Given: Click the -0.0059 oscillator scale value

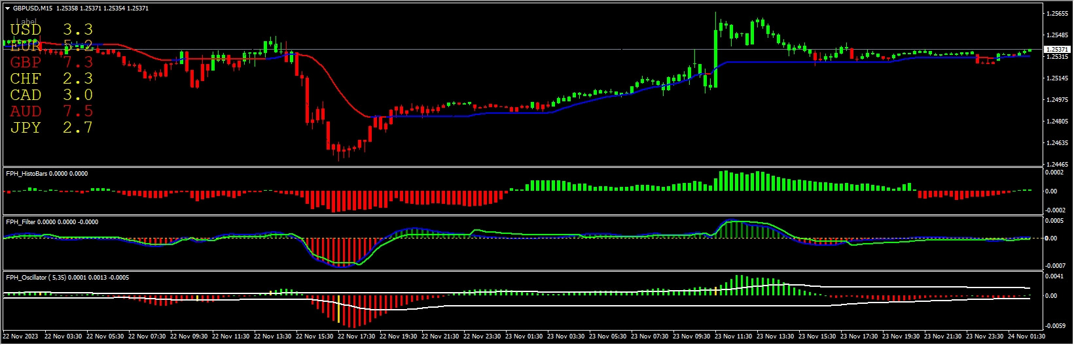Looking at the screenshot, I should pyautogui.click(x=1054, y=325).
